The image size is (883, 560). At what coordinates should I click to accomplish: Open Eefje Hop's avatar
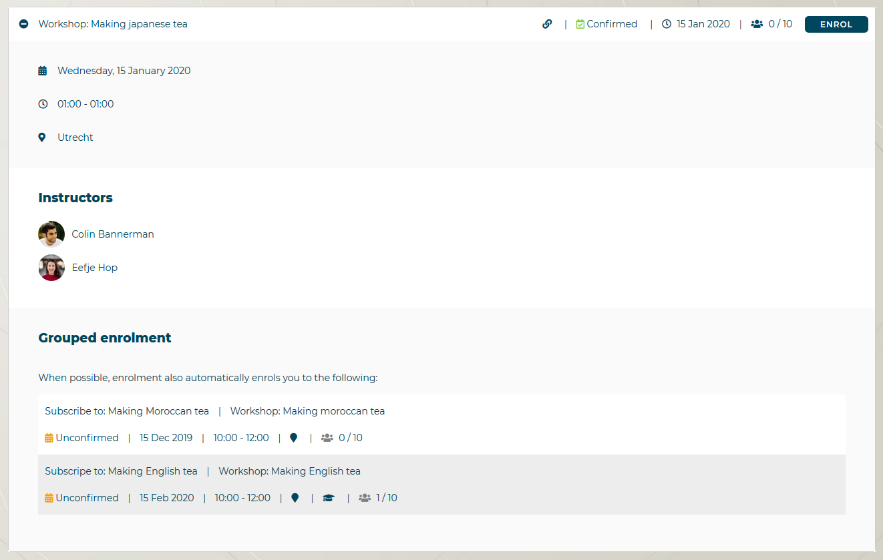coord(51,268)
